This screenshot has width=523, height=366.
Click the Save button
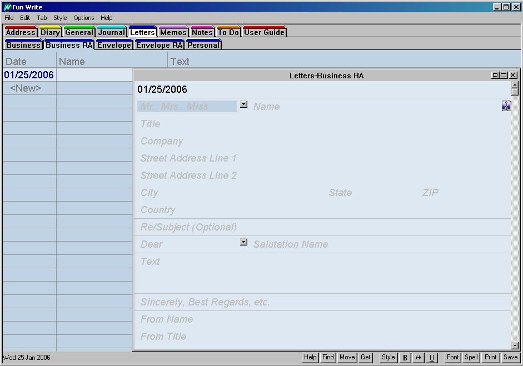[511, 357]
